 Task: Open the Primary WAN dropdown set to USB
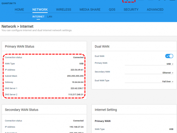(149, 64)
